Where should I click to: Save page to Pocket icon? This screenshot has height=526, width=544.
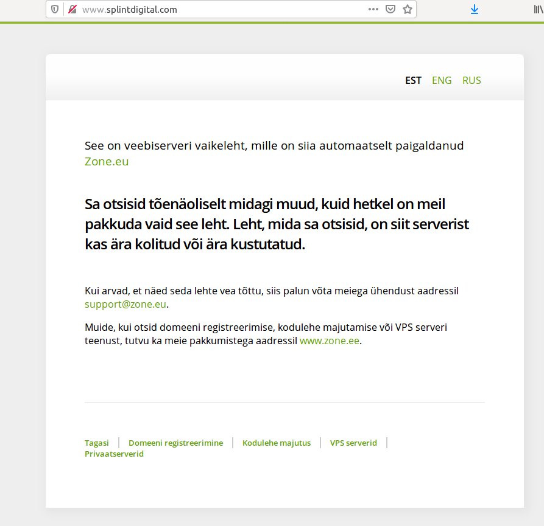(x=390, y=9)
